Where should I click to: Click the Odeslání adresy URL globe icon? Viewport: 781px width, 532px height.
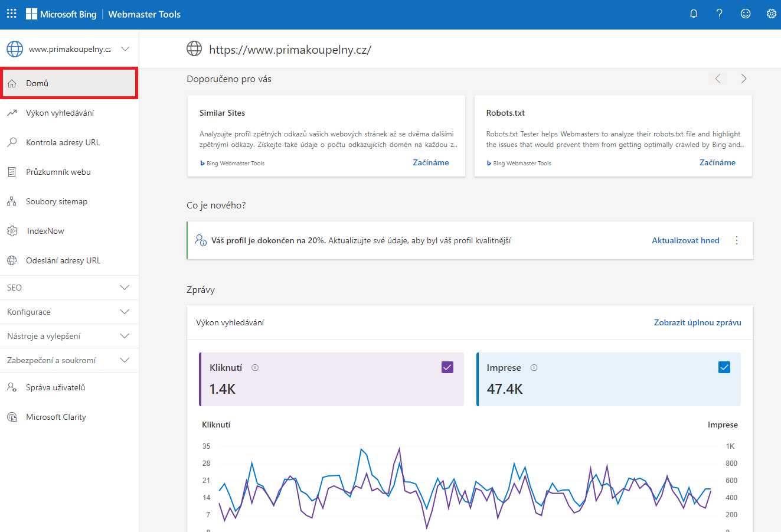tap(12, 260)
